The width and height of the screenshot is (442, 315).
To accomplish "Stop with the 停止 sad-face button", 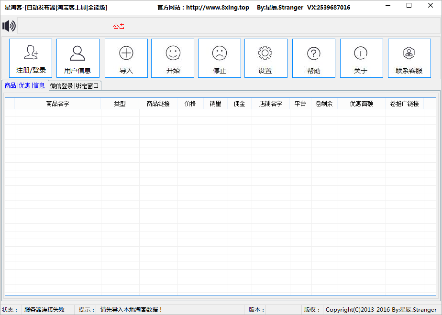I will pos(219,58).
